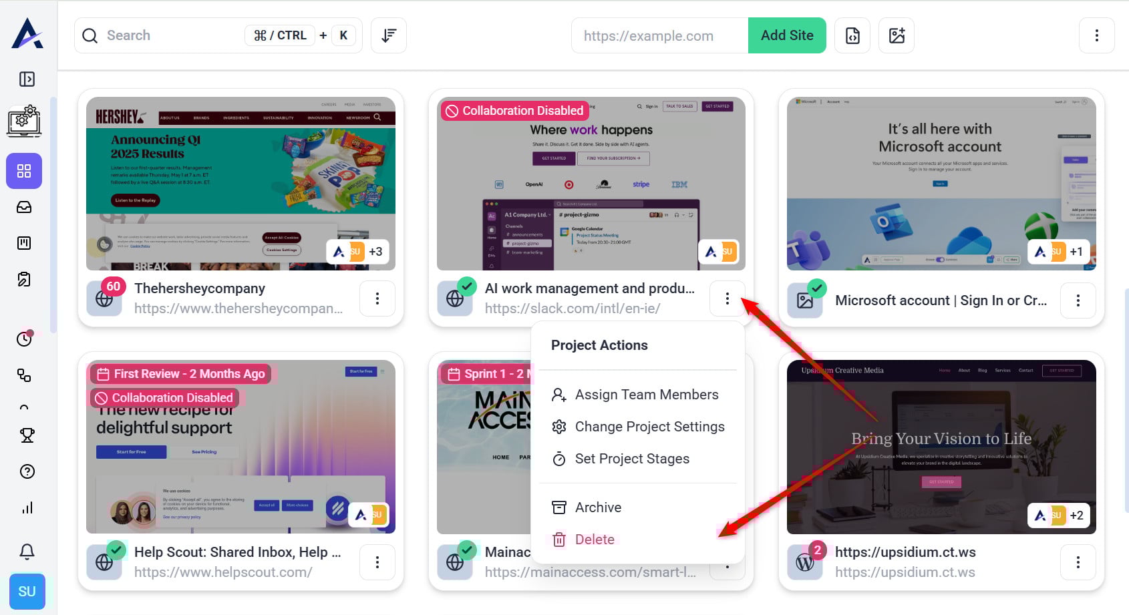Screen dimensions: 1129x615
Task: Open the help question mark icon
Action: point(27,471)
